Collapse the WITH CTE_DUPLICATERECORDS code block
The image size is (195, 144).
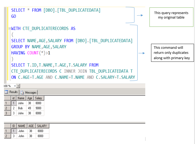(x=10, y=29)
